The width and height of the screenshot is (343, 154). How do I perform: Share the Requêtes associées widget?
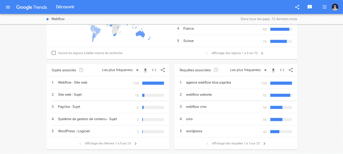tap(290, 70)
